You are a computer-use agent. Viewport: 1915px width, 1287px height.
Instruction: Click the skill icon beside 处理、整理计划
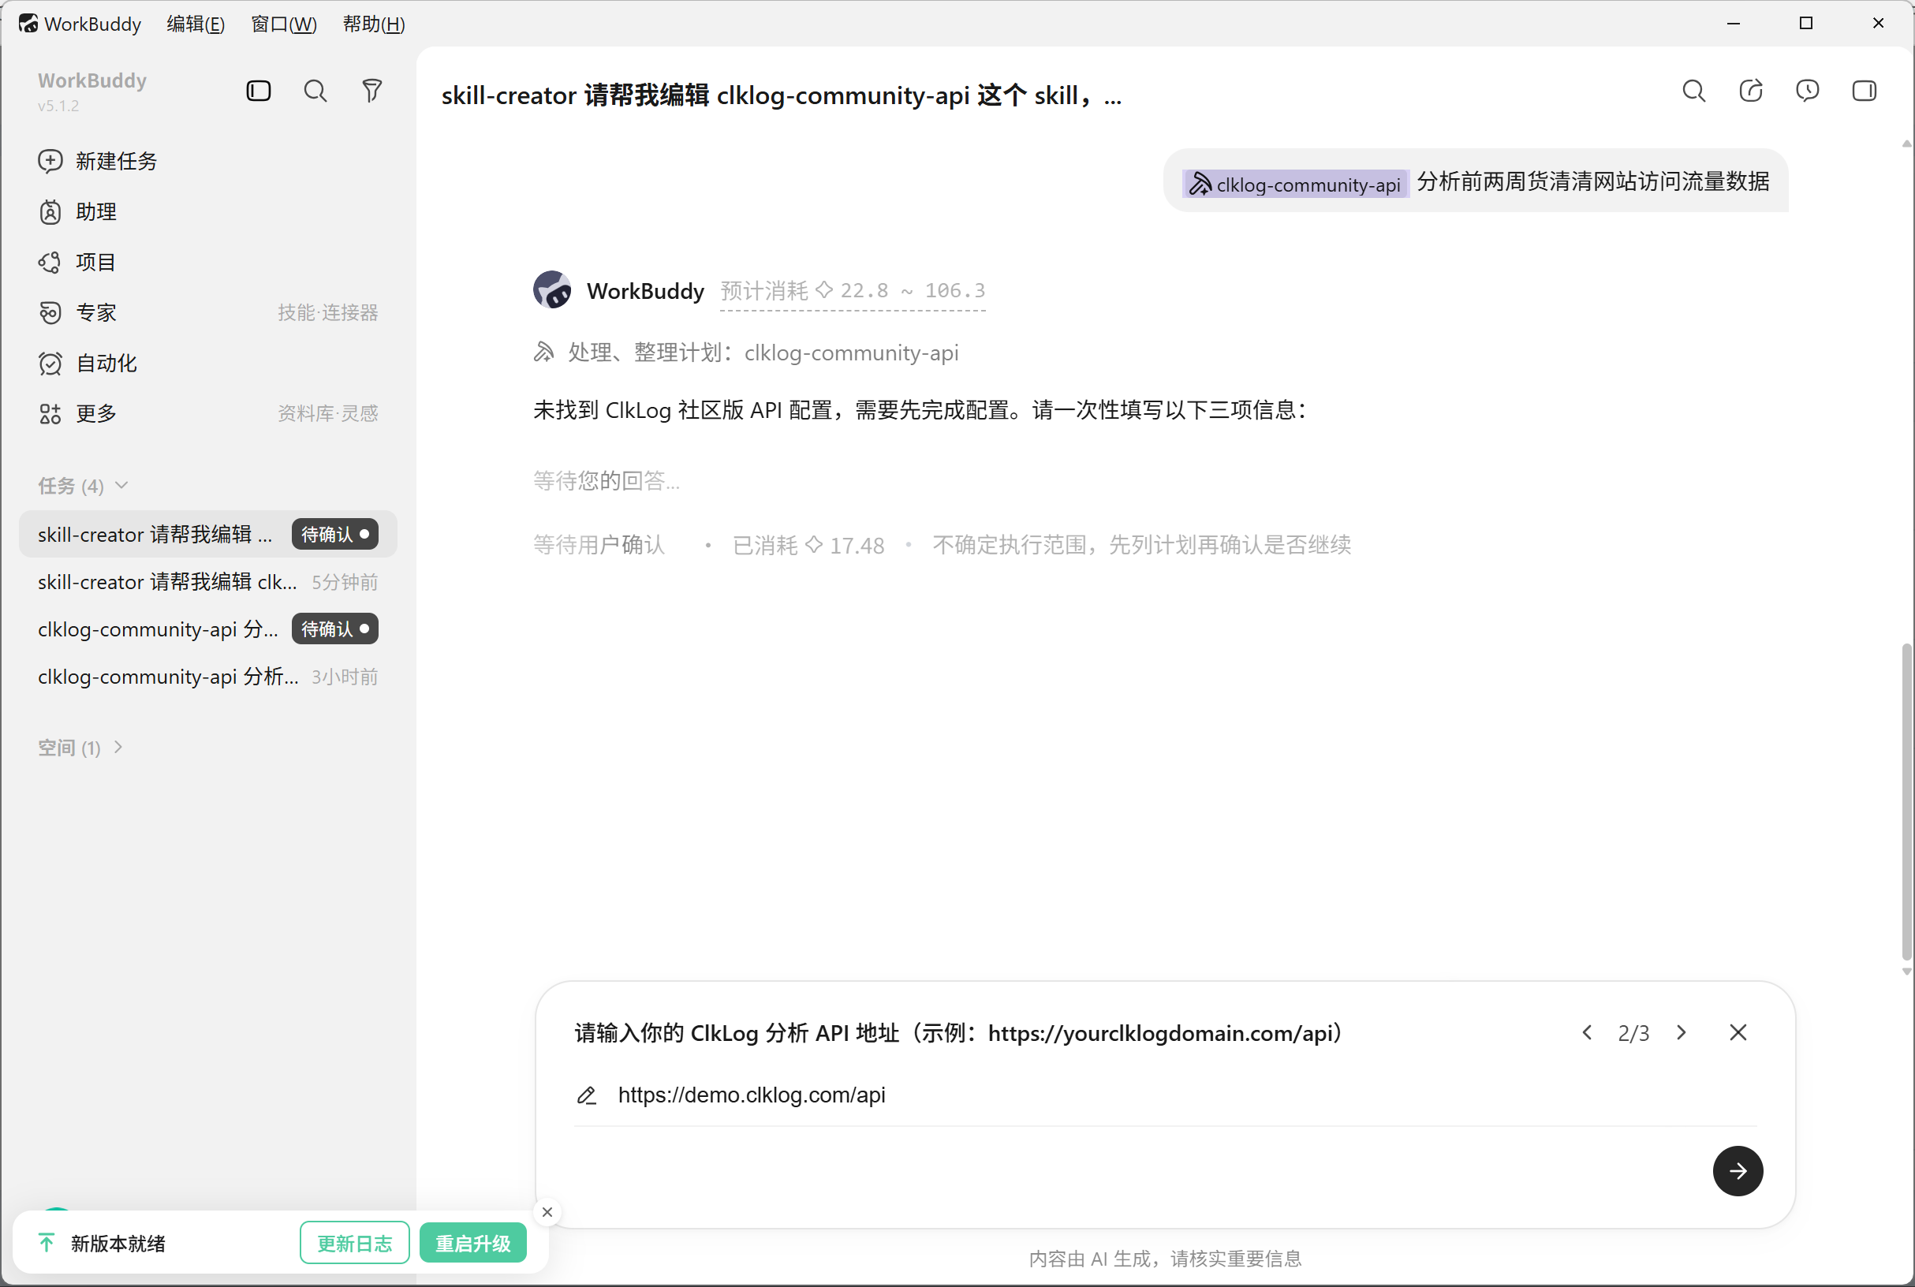click(x=544, y=353)
